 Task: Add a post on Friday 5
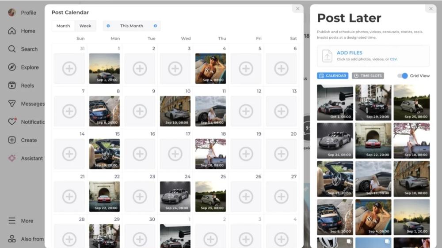pyautogui.click(x=246, y=69)
